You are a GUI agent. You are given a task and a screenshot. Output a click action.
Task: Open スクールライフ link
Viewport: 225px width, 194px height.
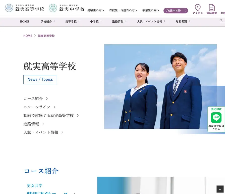(x=37, y=107)
